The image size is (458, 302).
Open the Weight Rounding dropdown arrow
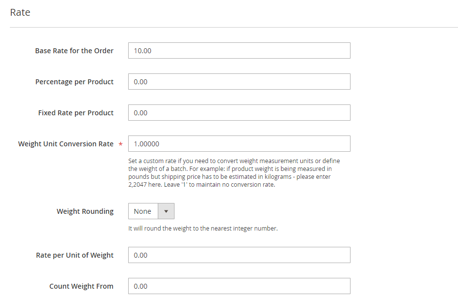click(x=166, y=211)
